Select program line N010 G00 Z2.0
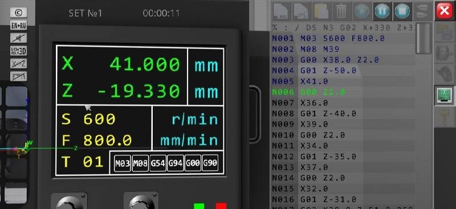The image size is (456, 209). [343, 135]
